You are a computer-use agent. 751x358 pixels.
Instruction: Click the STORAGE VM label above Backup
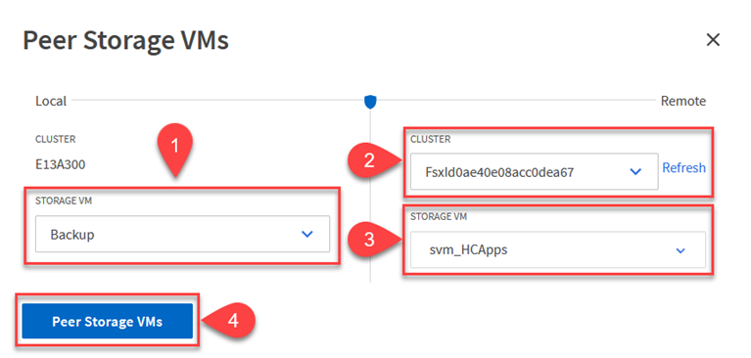(64, 201)
